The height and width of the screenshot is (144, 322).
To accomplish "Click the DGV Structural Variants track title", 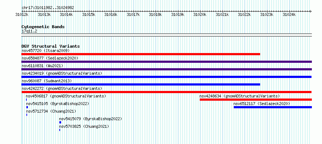I will pos(51,46).
